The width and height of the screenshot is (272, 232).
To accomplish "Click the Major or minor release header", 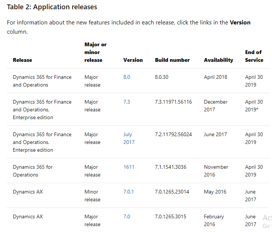I will 95,52.
